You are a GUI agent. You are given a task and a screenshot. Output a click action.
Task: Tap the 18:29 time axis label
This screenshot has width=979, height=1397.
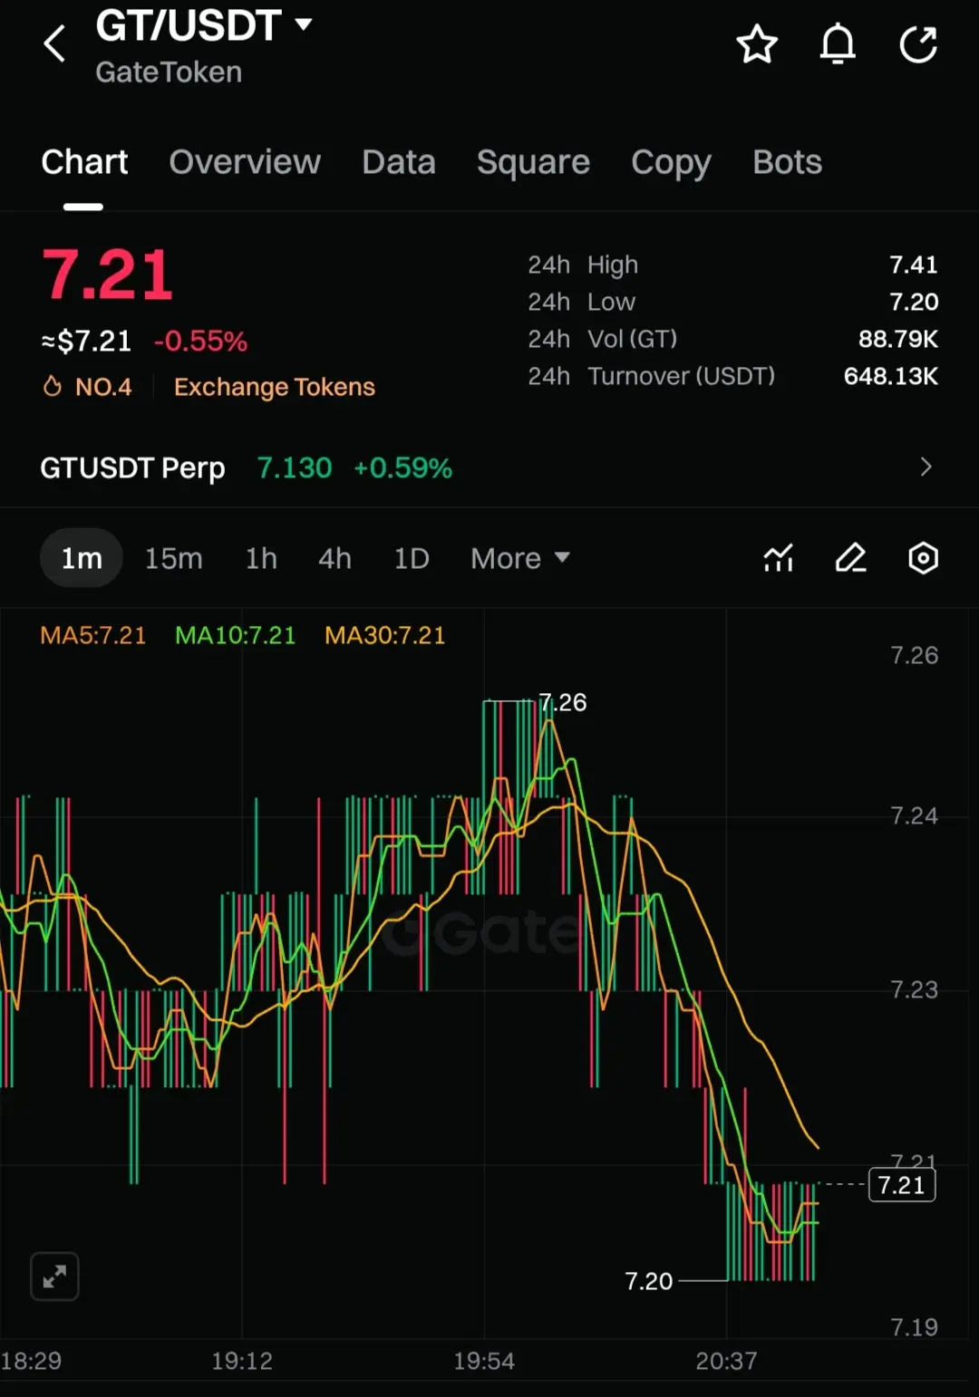[x=31, y=1361]
